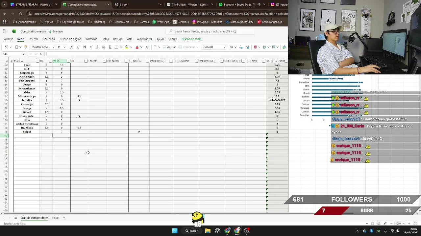Switch to Hoja2 sheet tab
The width and height of the screenshot is (421, 236).
tap(55, 218)
